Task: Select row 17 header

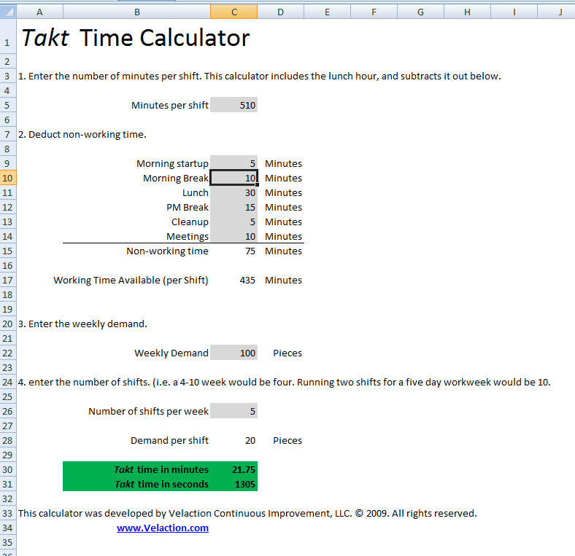Action: pos(8,281)
